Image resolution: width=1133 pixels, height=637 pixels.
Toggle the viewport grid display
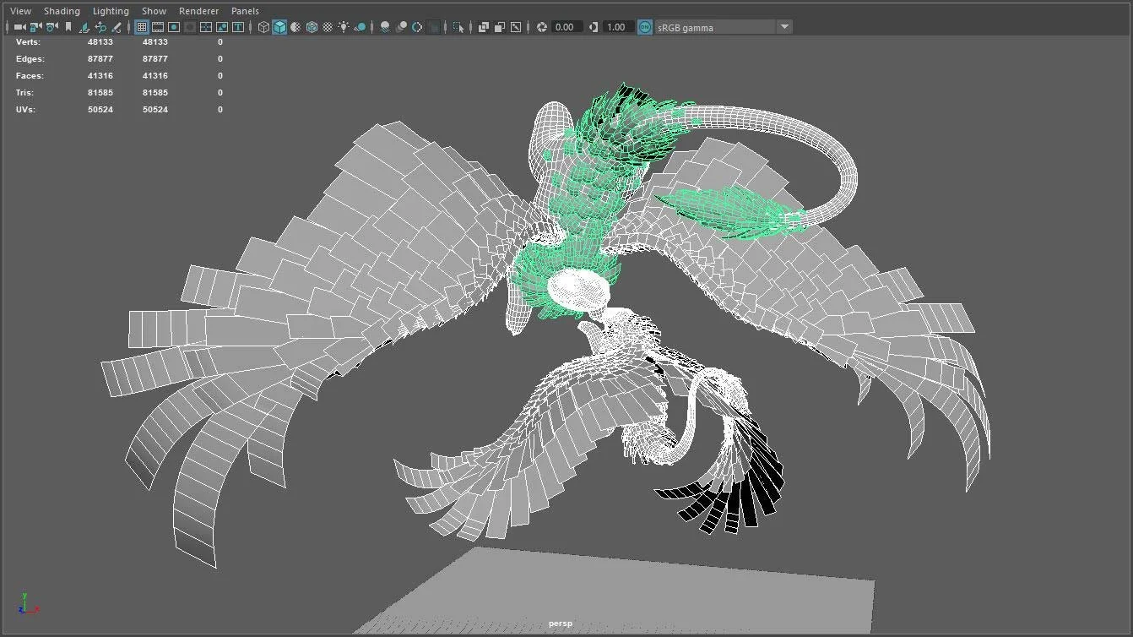pos(142,27)
